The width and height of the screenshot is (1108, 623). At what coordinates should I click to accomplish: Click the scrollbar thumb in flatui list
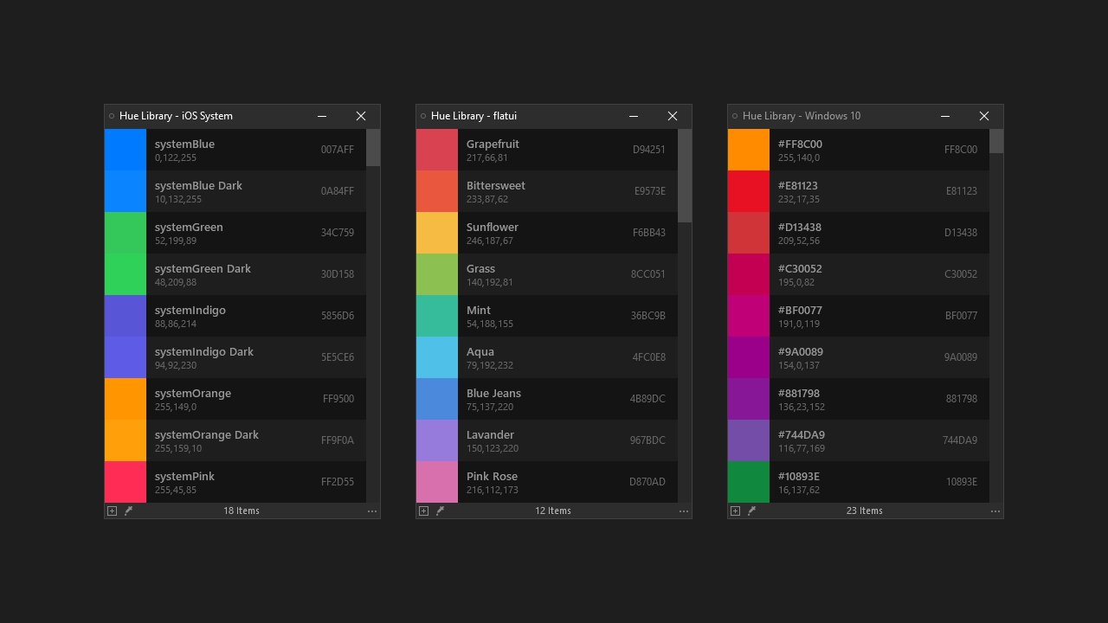(685, 176)
